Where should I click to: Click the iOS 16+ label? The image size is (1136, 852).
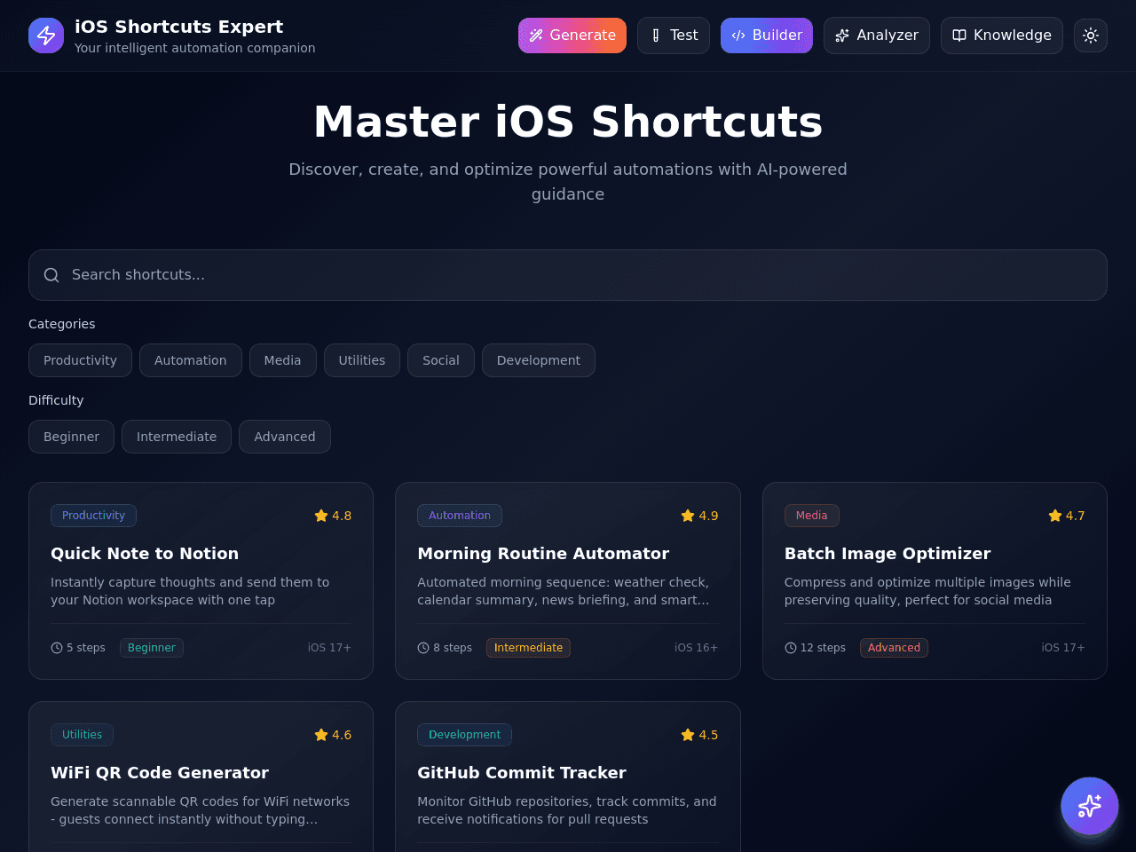coord(697,648)
